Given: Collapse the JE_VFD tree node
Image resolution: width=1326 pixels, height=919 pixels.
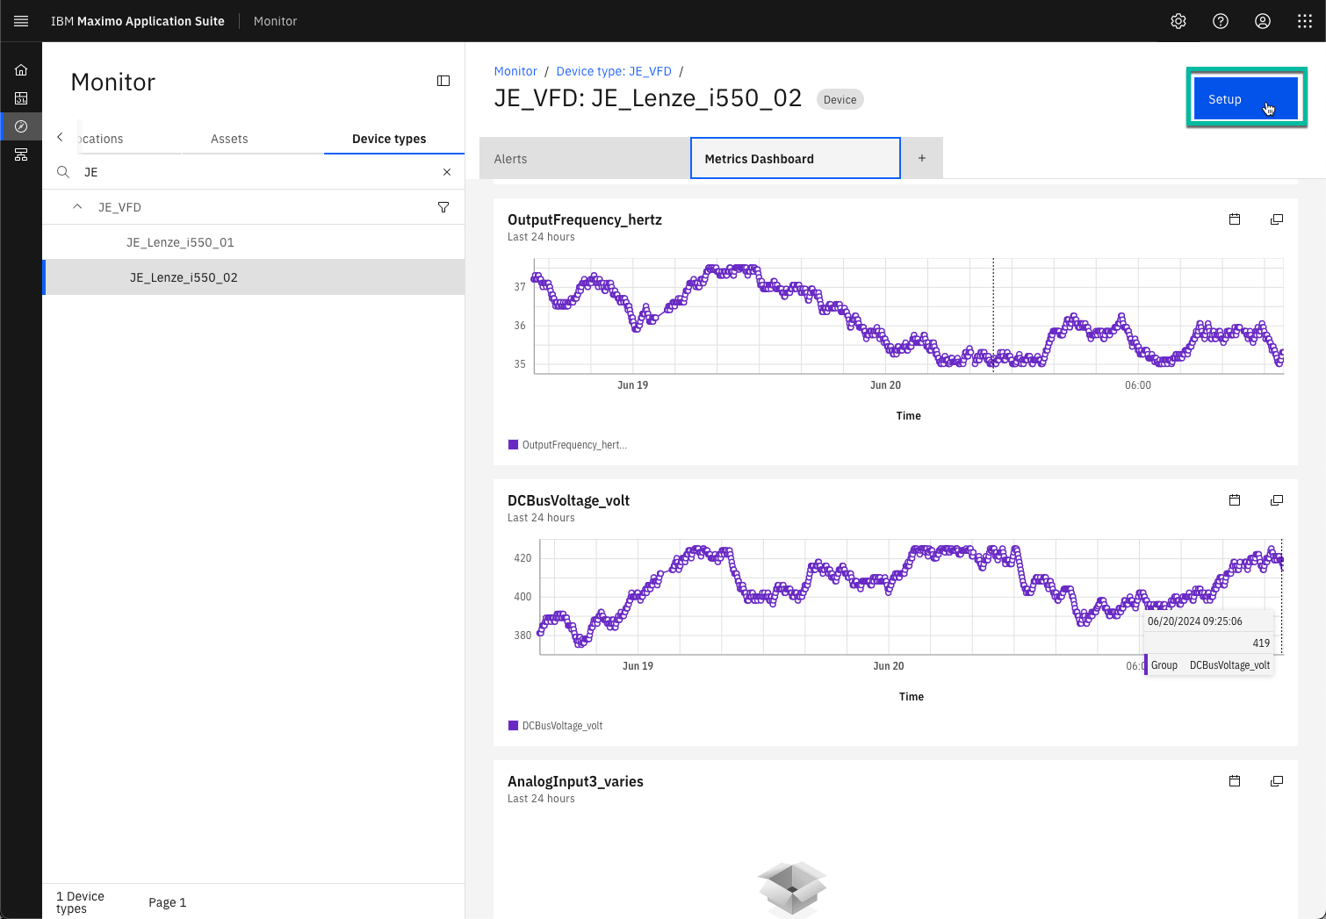Looking at the screenshot, I should coord(77,207).
